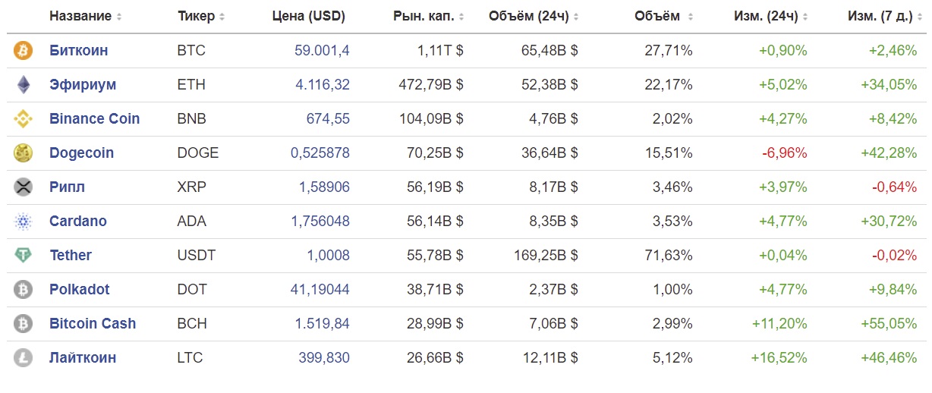The height and width of the screenshot is (393, 932).
Task: Sort table by Название column
Action: point(85,16)
